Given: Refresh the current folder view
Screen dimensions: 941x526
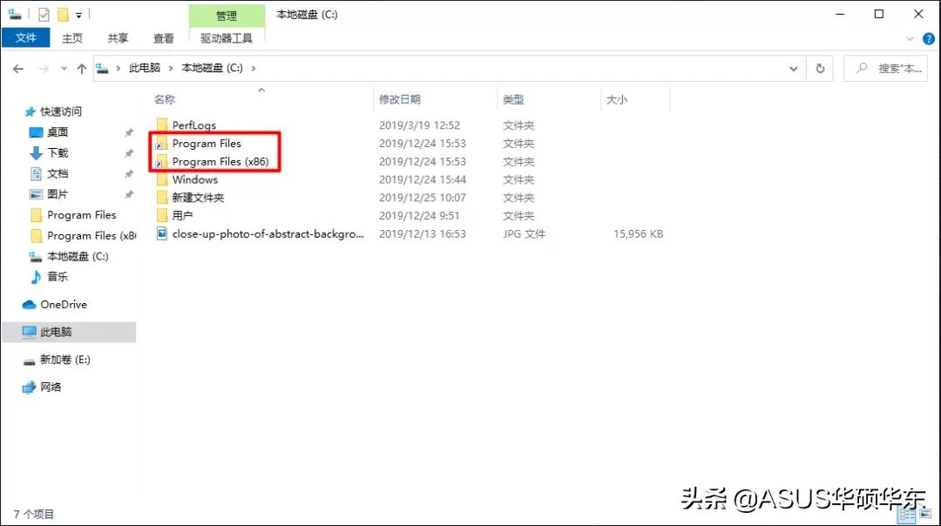Looking at the screenshot, I should coord(820,68).
